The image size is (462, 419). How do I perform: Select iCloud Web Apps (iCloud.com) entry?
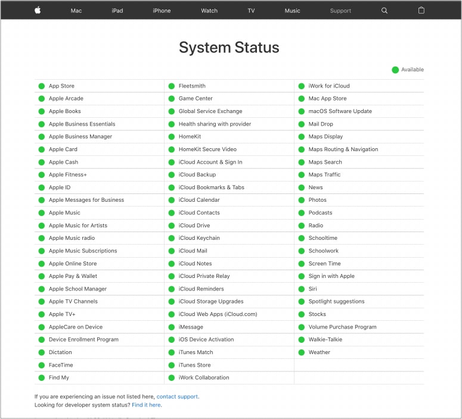click(x=218, y=314)
